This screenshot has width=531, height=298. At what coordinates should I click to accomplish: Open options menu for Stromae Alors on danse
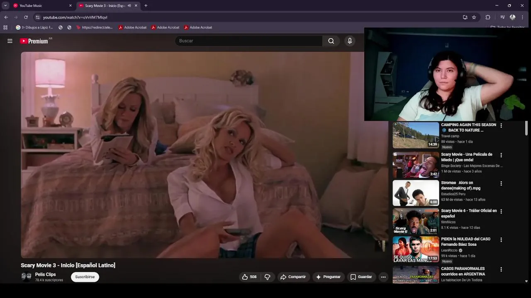pos(501,183)
